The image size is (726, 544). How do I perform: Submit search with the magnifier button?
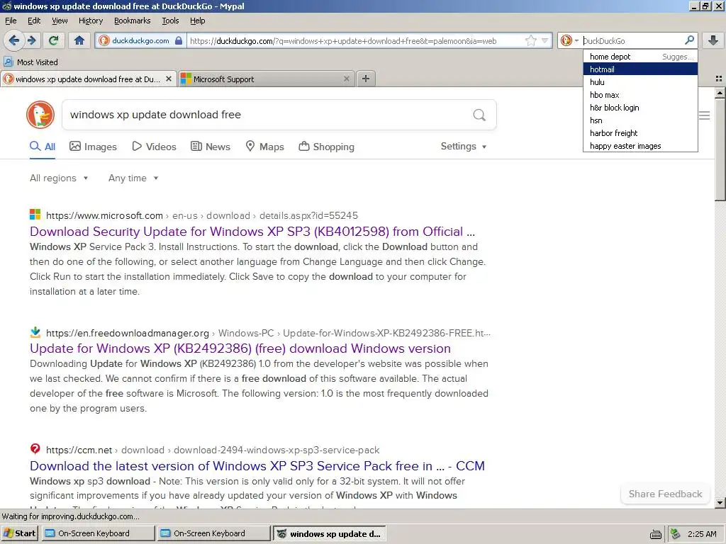pos(479,115)
